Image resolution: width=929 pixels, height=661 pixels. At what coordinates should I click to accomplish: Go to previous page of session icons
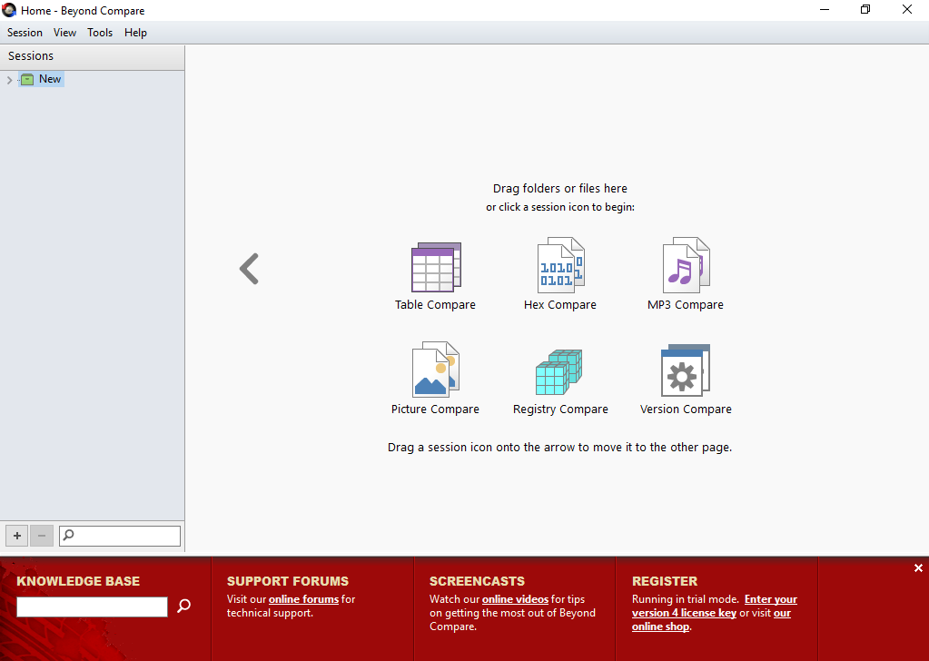coord(249,269)
